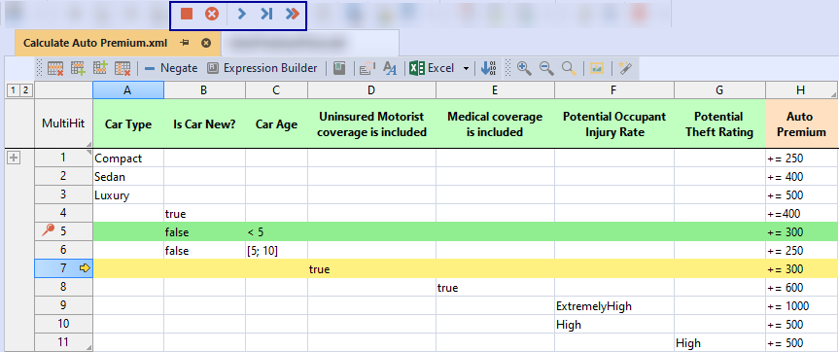The height and width of the screenshot is (352, 839).
Task: Select column D header
Action: point(372,90)
